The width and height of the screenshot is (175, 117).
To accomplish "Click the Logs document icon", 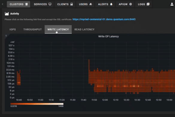I will tap(148, 4).
